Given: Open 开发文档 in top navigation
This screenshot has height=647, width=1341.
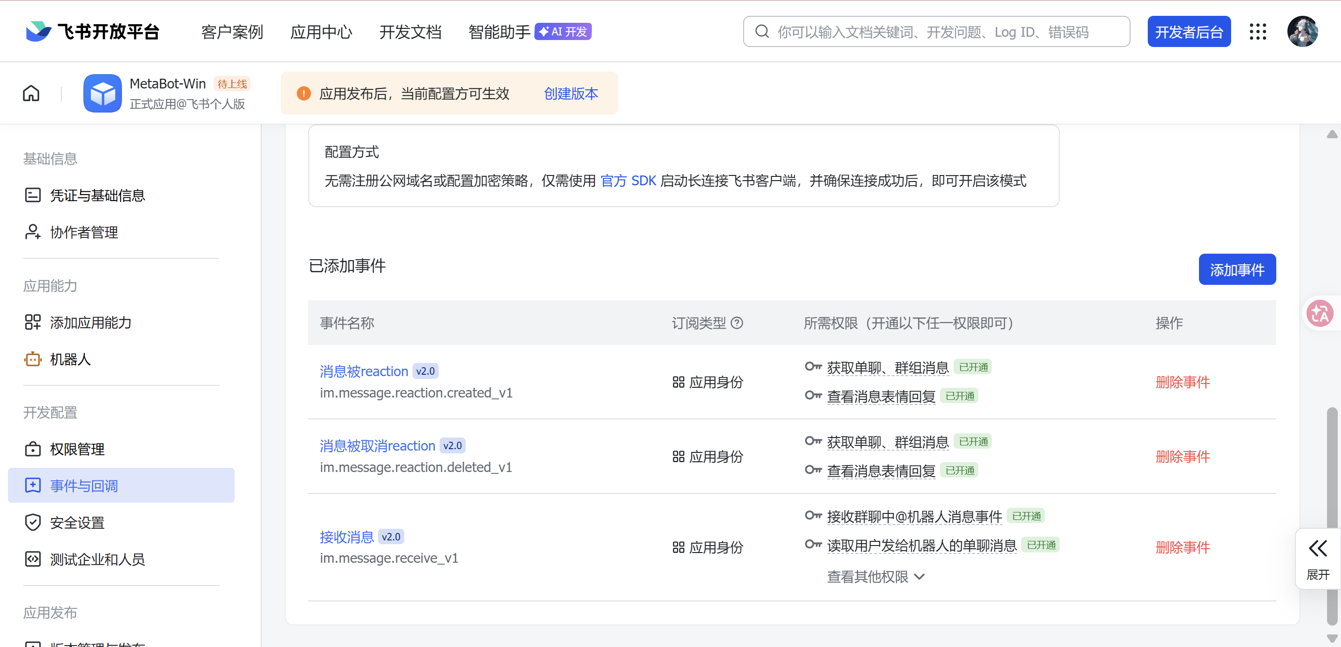Looking at the screenshot, I should point(410,32).
